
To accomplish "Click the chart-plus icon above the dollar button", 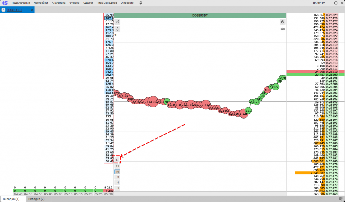I will [x=117, y=22].
